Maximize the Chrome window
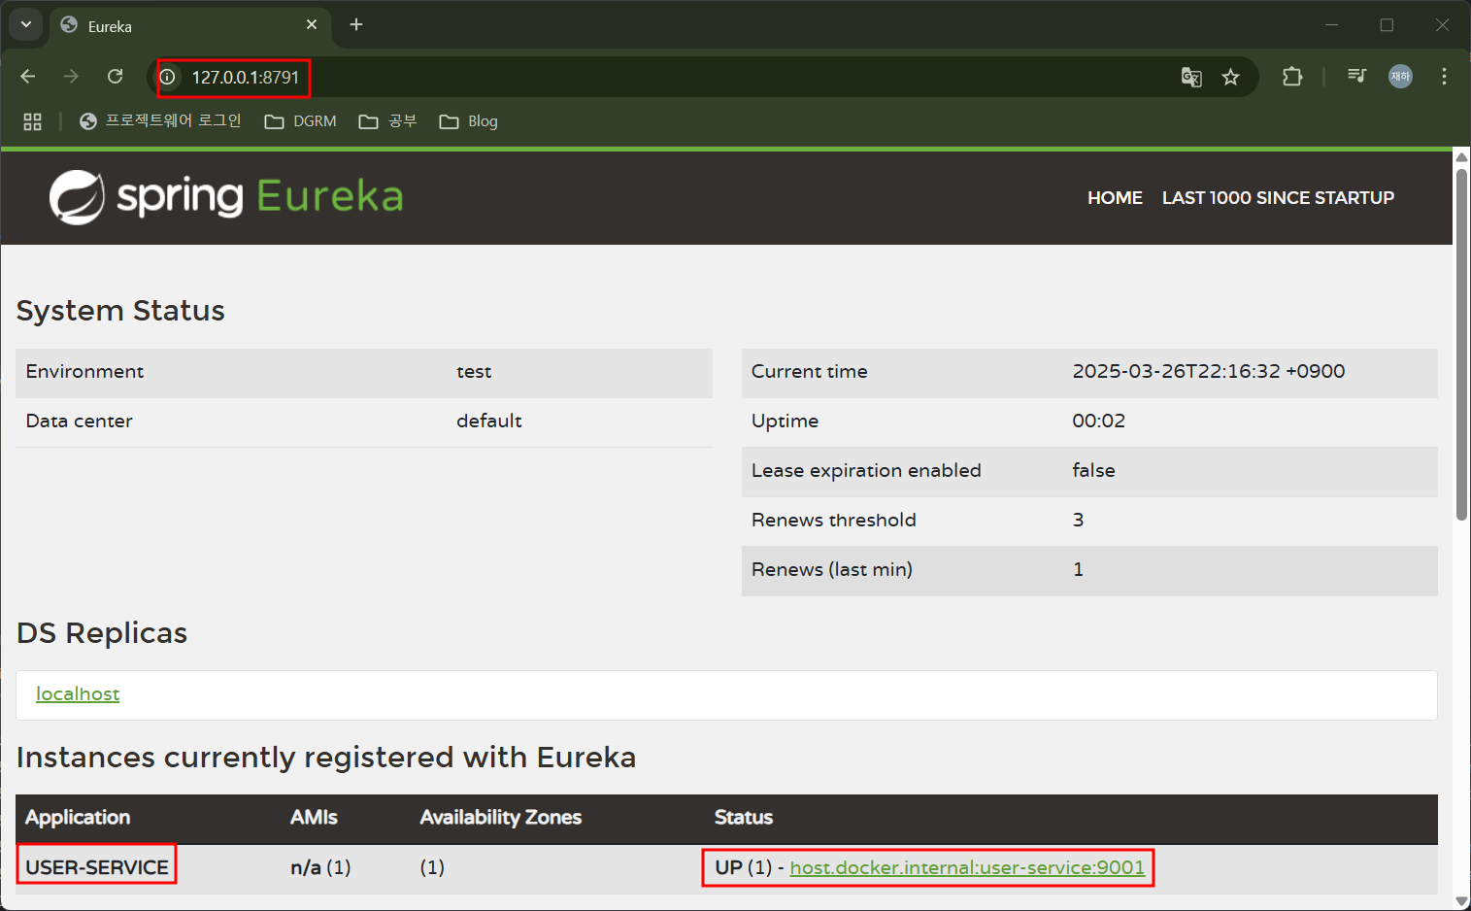The image size is (1471, 911). tap(1387, 25)
